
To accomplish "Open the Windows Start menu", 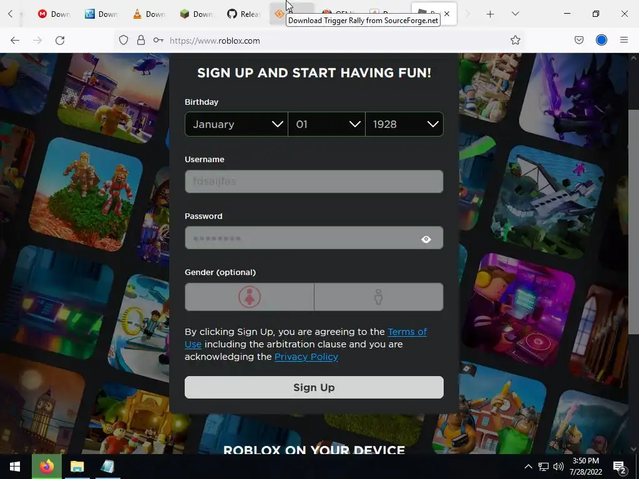I will (x=15, y=467).
